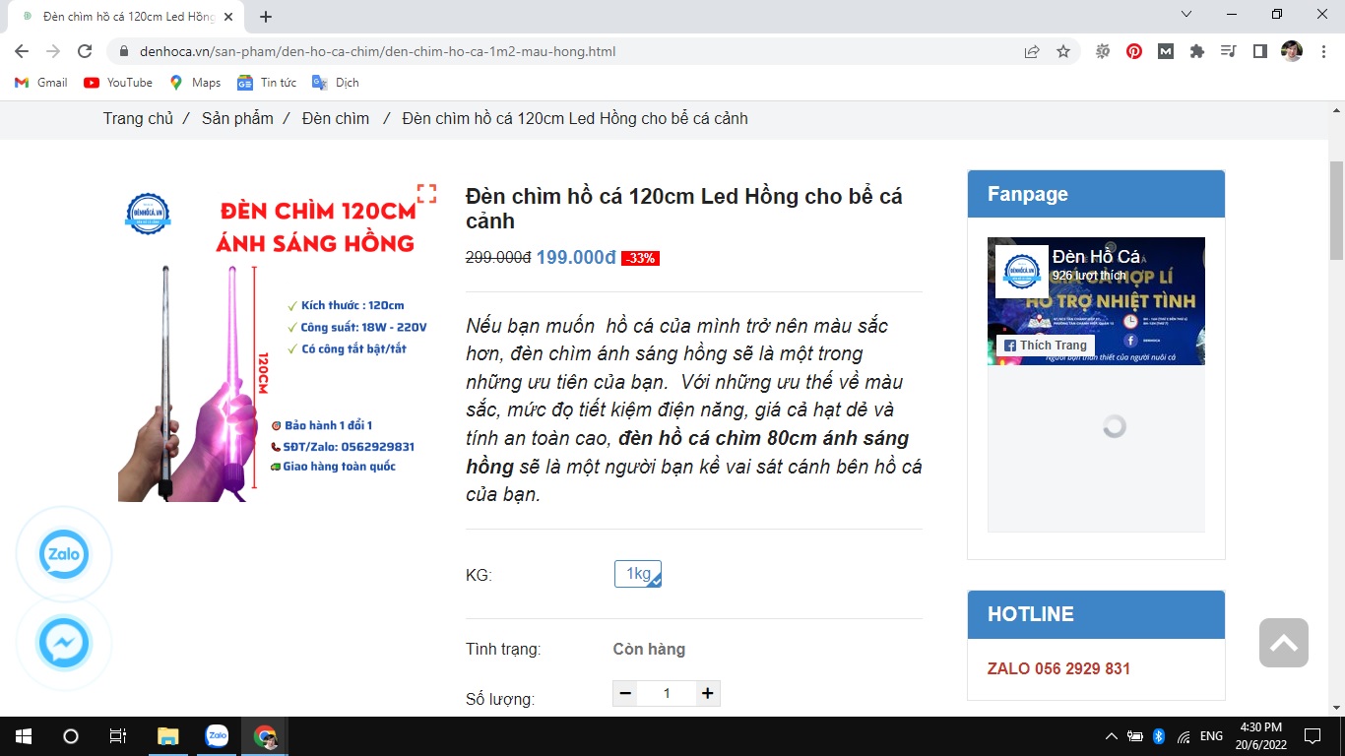Open YouTube bookmark

(x=118, y=83)
